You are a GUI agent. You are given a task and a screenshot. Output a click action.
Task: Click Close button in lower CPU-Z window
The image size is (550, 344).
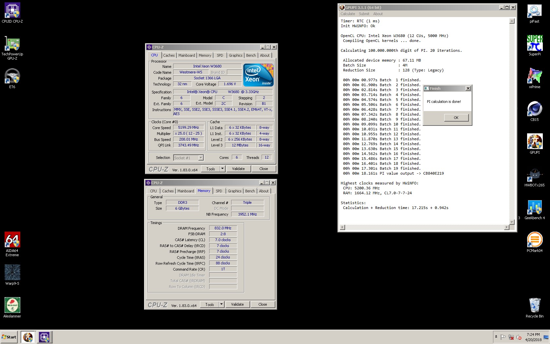[263, 304]
